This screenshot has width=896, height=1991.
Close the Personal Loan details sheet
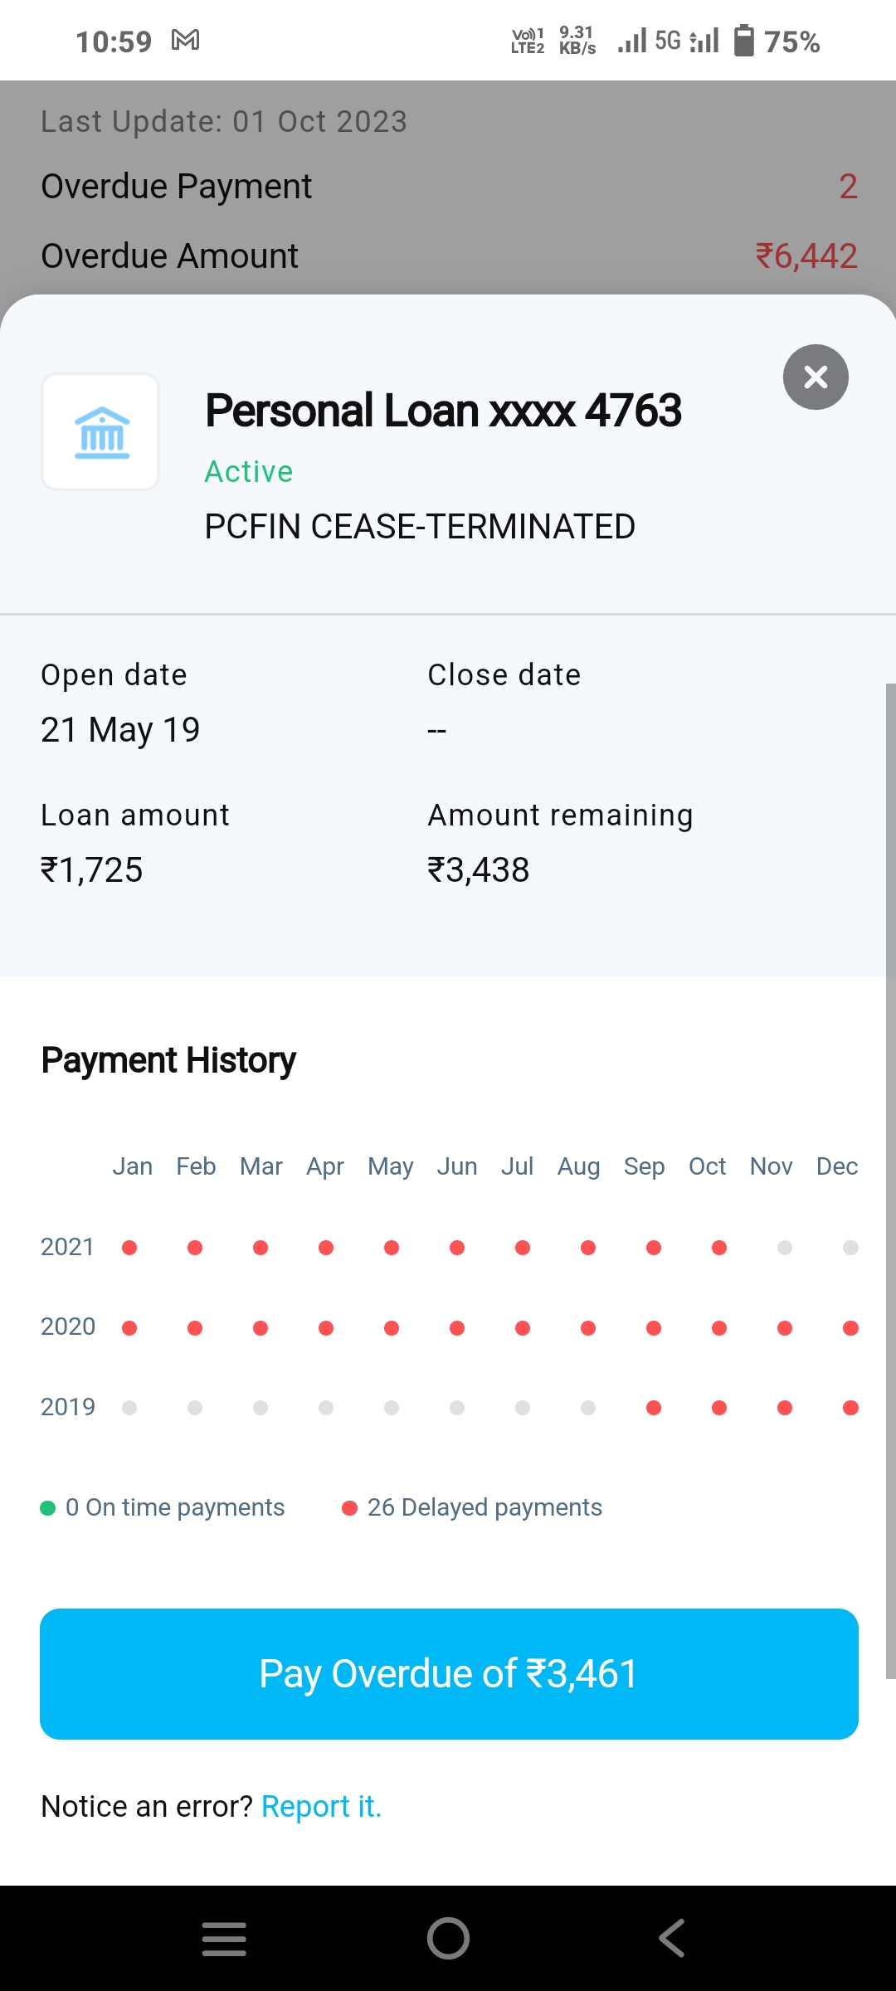[816, 377]
